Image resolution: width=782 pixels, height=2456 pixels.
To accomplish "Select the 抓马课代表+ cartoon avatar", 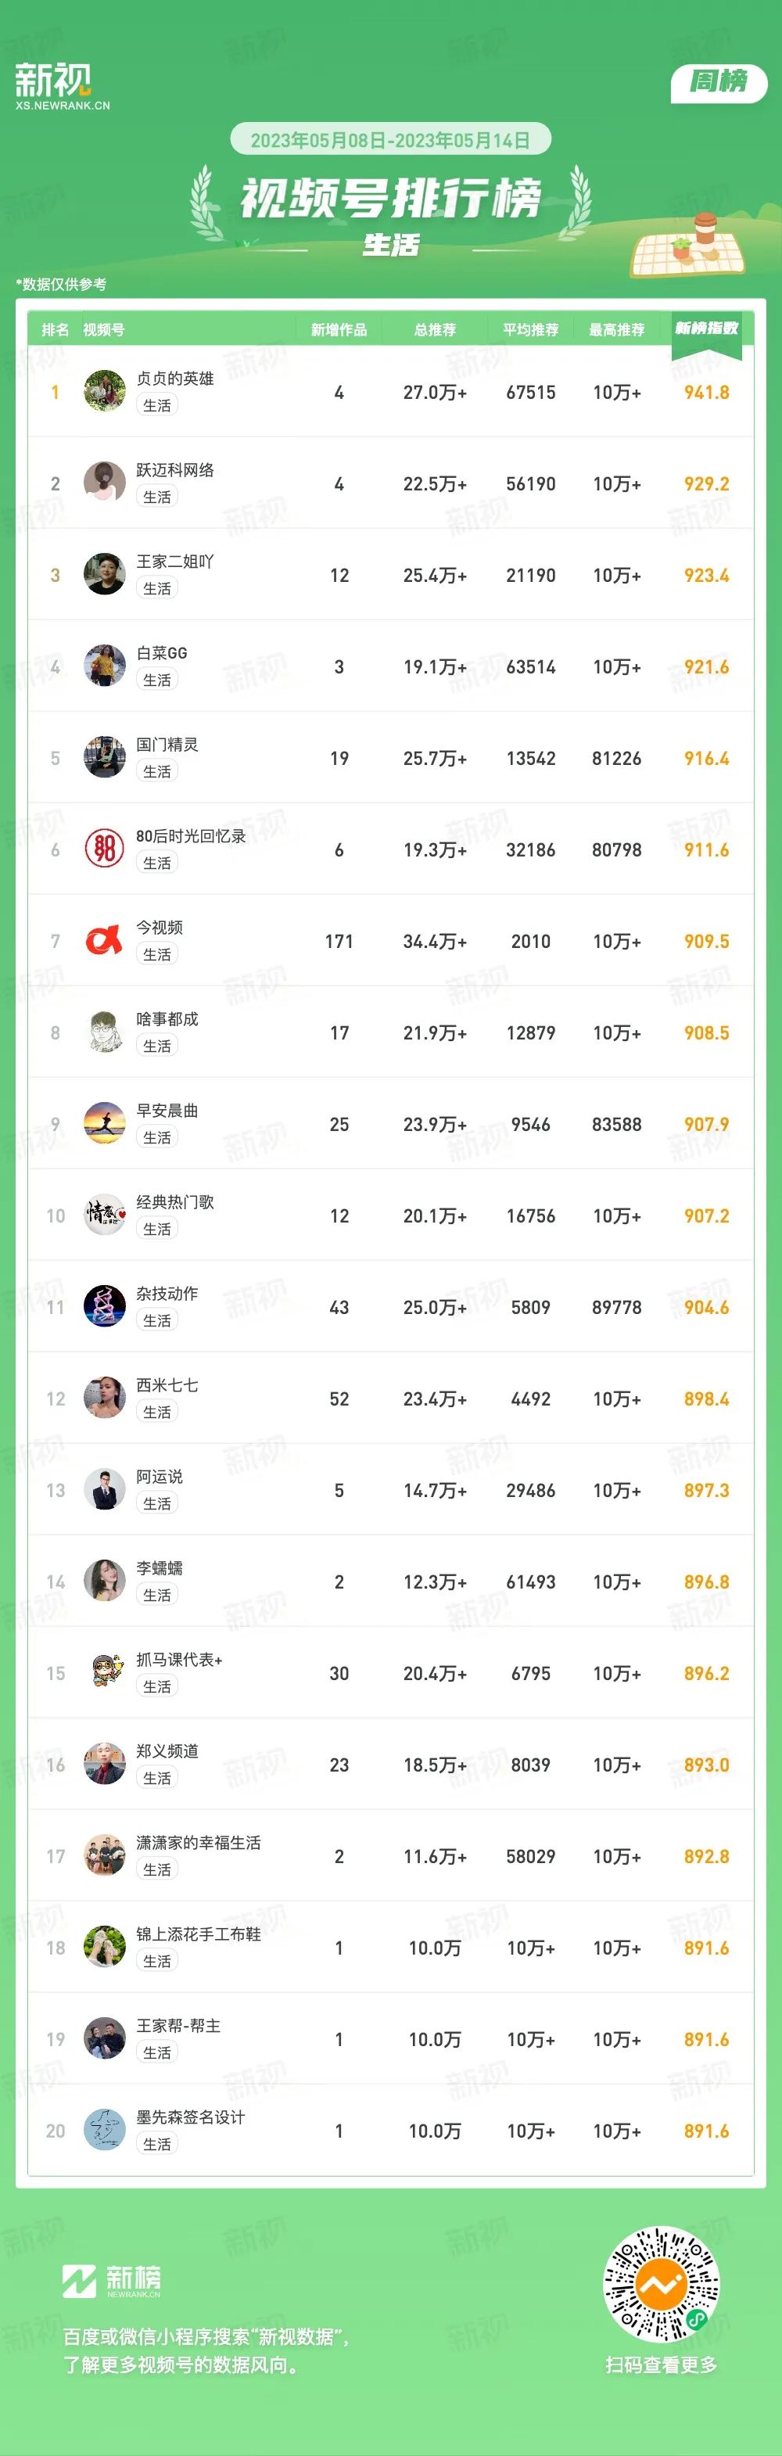I will [x=105, y=1672].
